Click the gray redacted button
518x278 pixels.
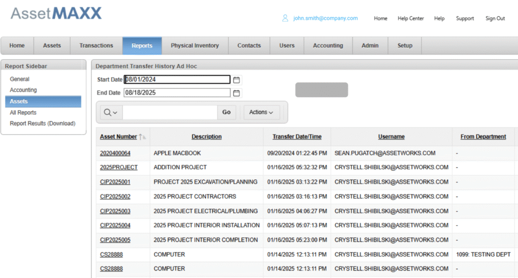[321, 90]
